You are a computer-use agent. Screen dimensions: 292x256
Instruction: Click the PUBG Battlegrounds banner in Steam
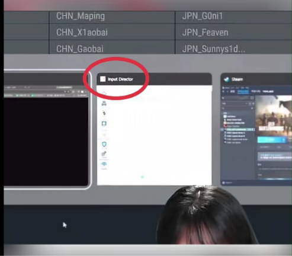coord(274,116)
